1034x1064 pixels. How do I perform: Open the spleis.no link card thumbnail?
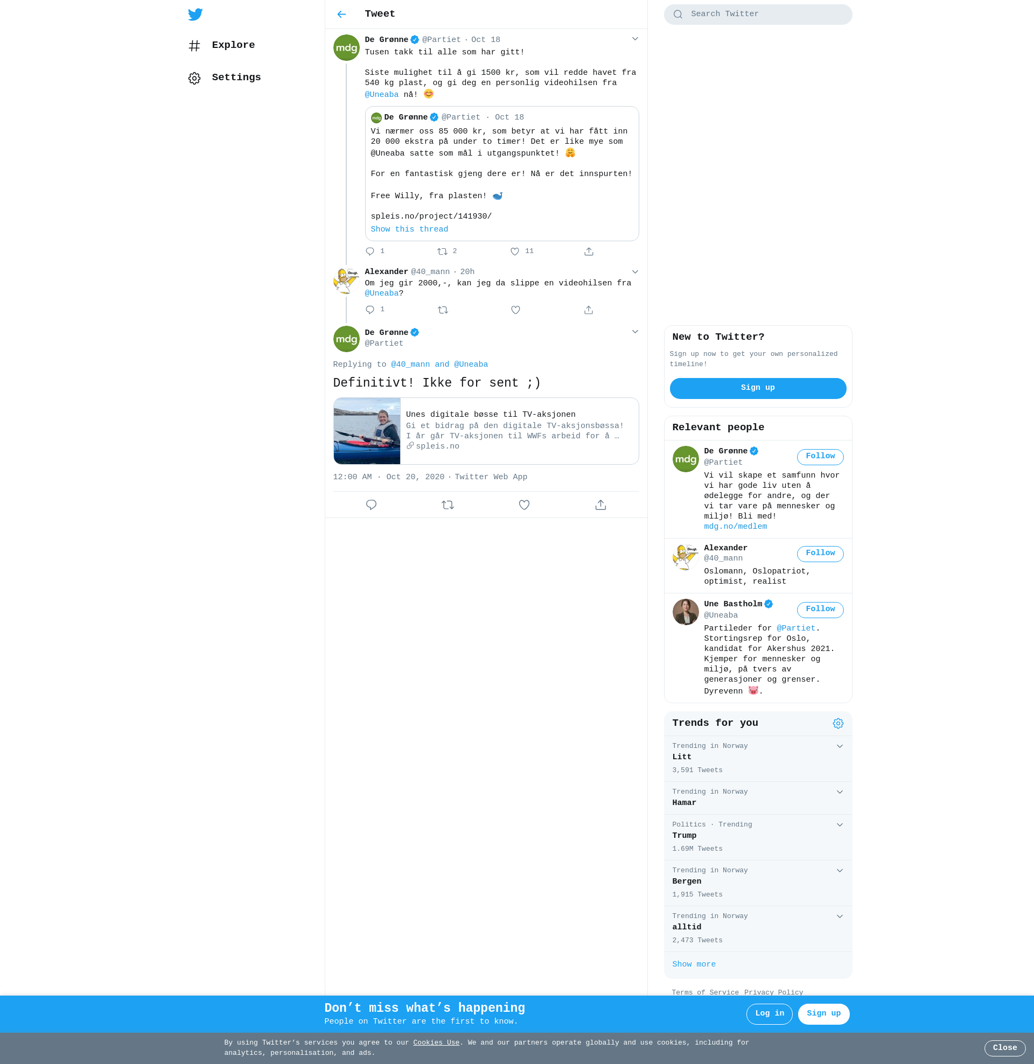point(367,431)
